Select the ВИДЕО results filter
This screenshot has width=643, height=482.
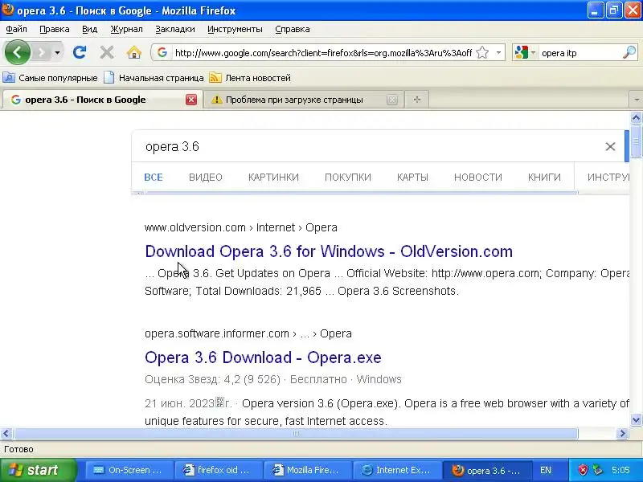[x=206, y=177]
